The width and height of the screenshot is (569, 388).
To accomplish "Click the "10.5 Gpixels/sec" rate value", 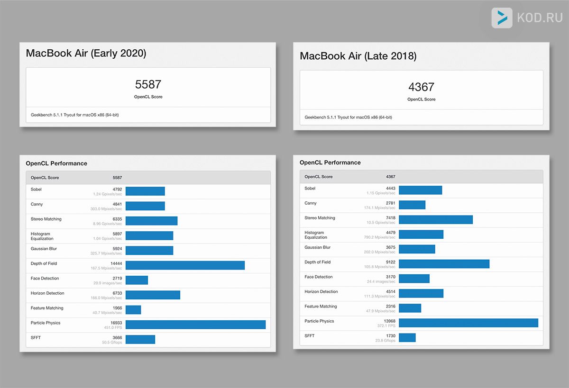I will click(x=381, y=223).
